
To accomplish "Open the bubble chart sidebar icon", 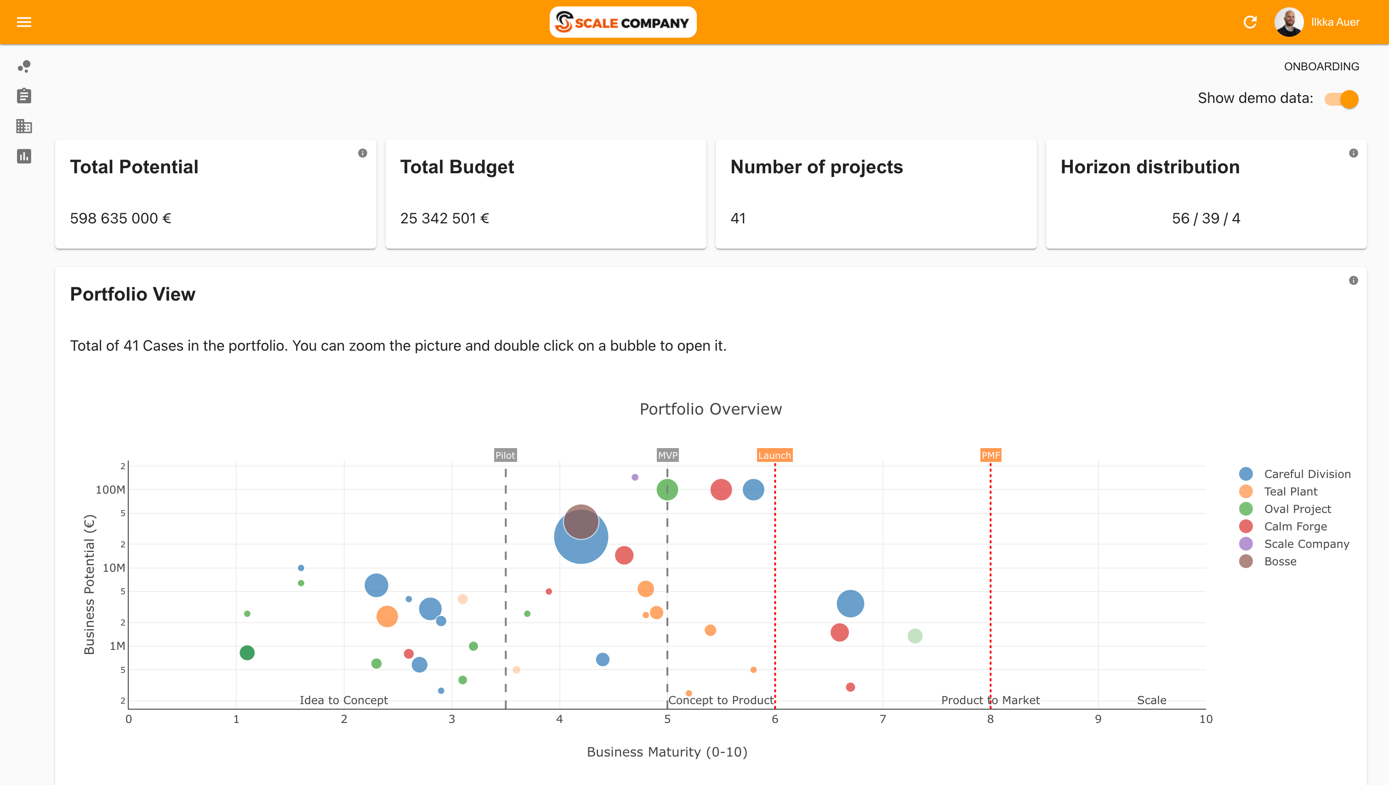I will coord(24,66).
